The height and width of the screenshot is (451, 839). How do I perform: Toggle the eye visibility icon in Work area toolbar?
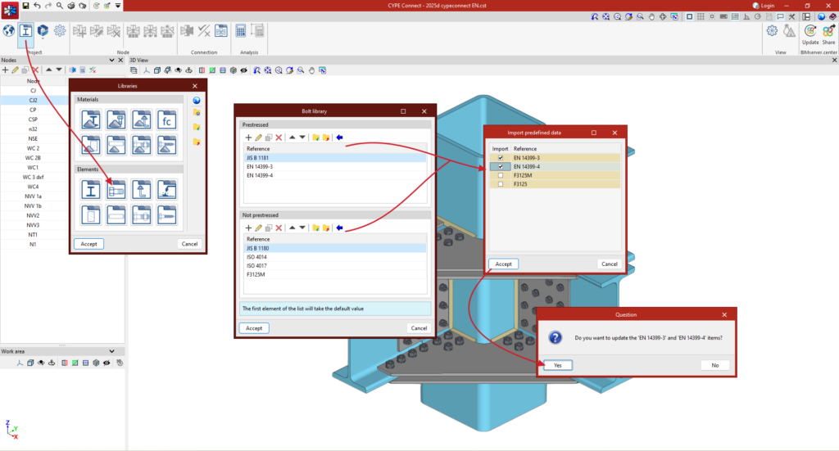tap(107, 363)
